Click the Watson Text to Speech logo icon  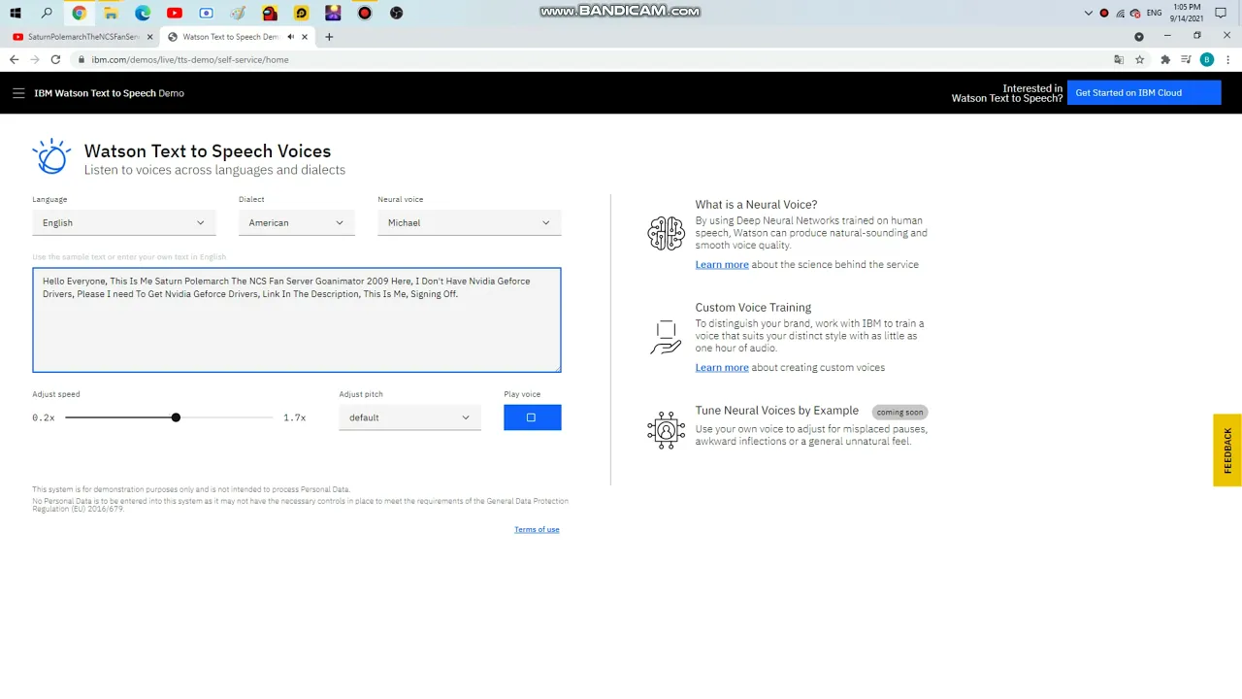pos(51,156)
